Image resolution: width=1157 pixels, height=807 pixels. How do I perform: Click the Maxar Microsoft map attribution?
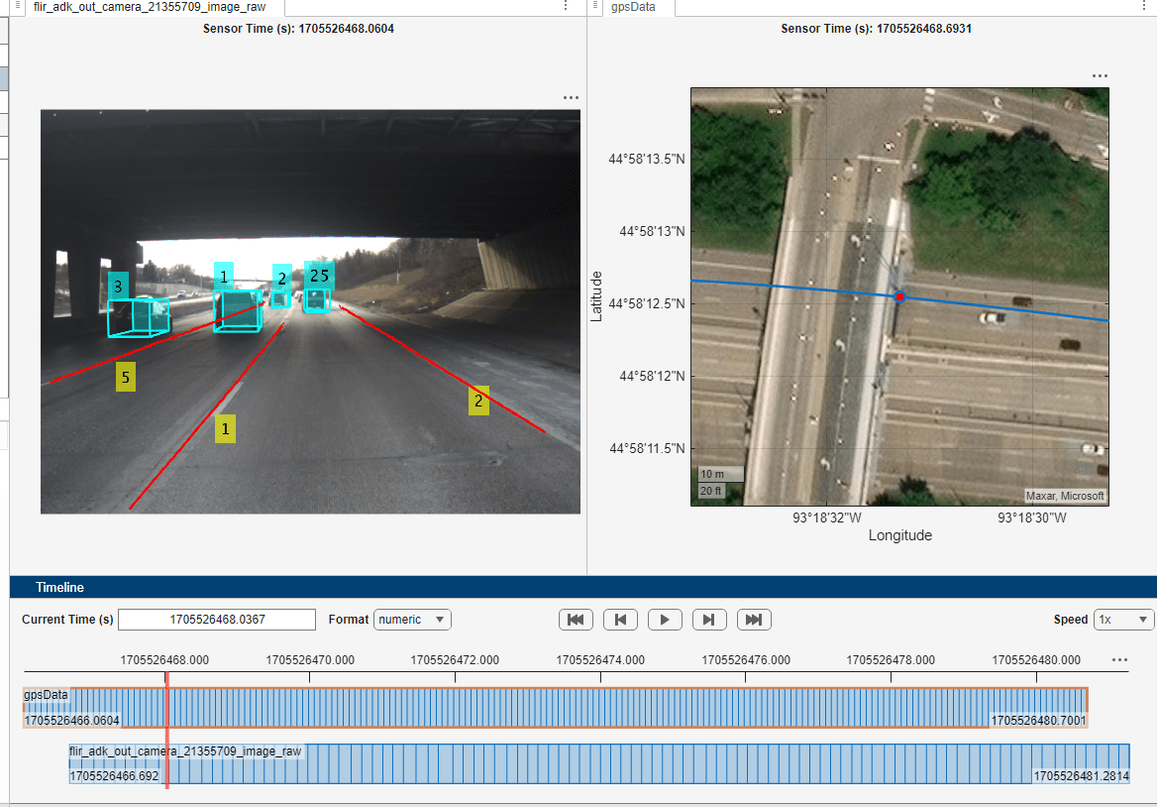click(x=1064, y=495)
